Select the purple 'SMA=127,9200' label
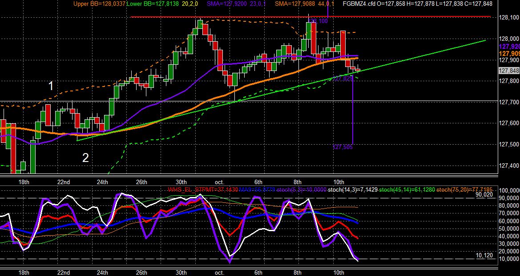The width and height of the screenshot is (520, 276). (x=227, y=4)
